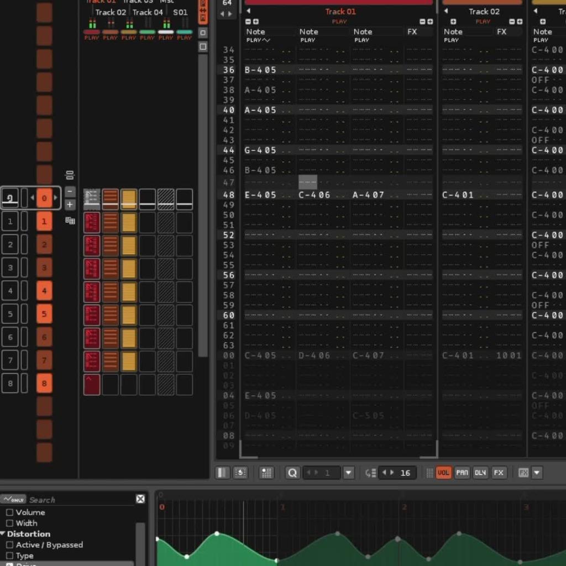Check the Volume parameter checkbox

(x=10, y=512)
